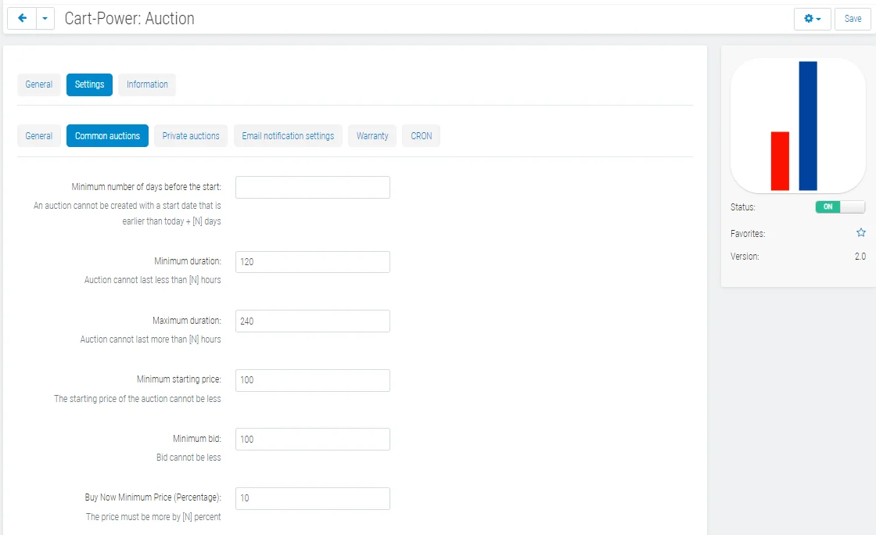Click the Minimum starting price label

179,379
